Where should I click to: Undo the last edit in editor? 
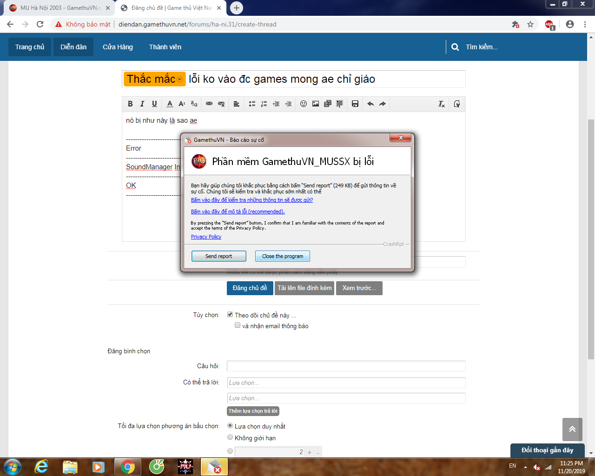coord(370,104)
